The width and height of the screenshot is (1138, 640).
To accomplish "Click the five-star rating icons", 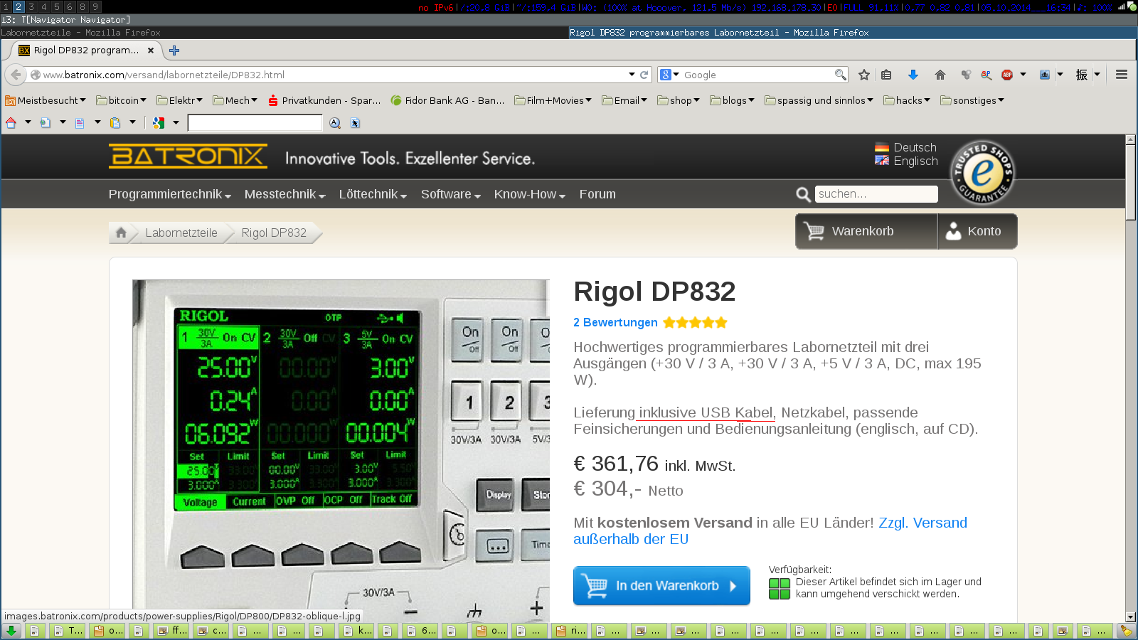I will tap(696, 323).
